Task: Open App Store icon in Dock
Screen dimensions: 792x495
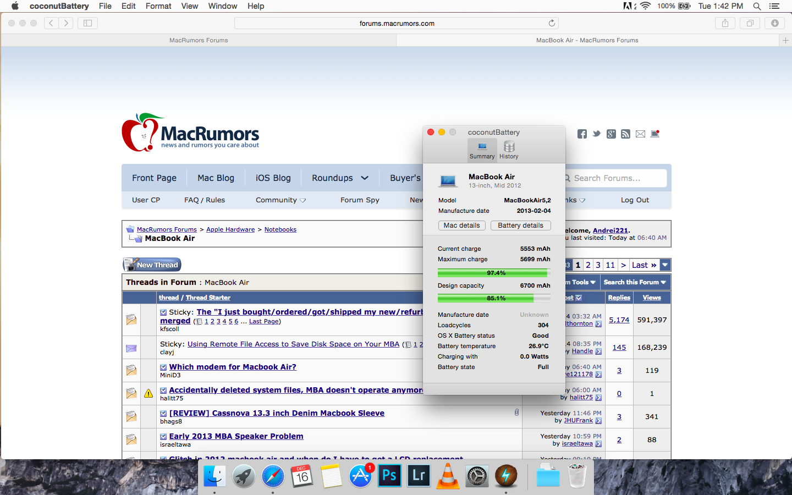Action: (x=360, y=476)
